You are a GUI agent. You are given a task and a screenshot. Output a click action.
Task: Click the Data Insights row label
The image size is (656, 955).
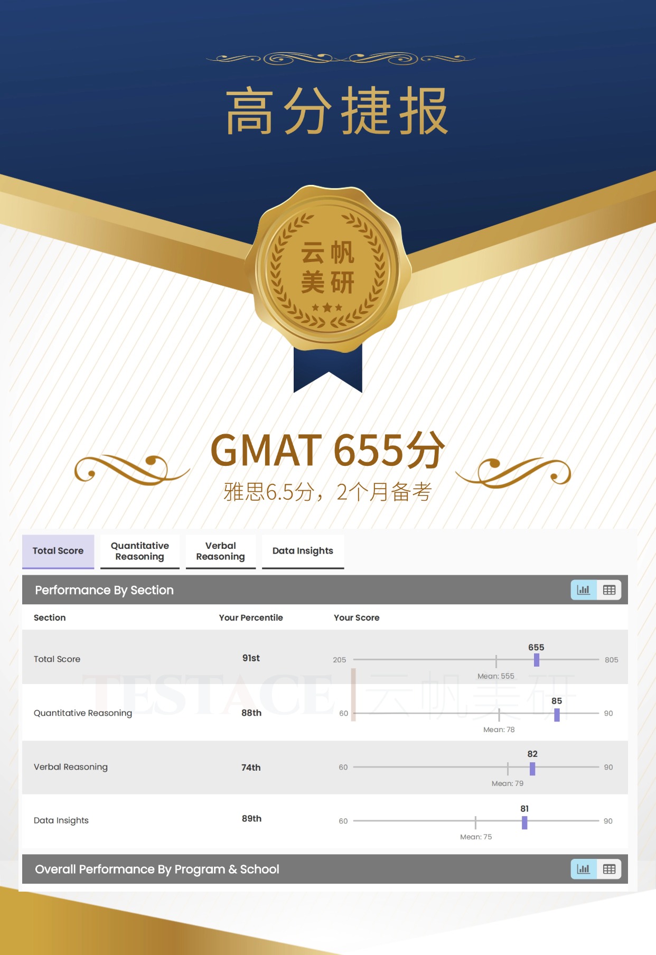click(x=61, y=820)
